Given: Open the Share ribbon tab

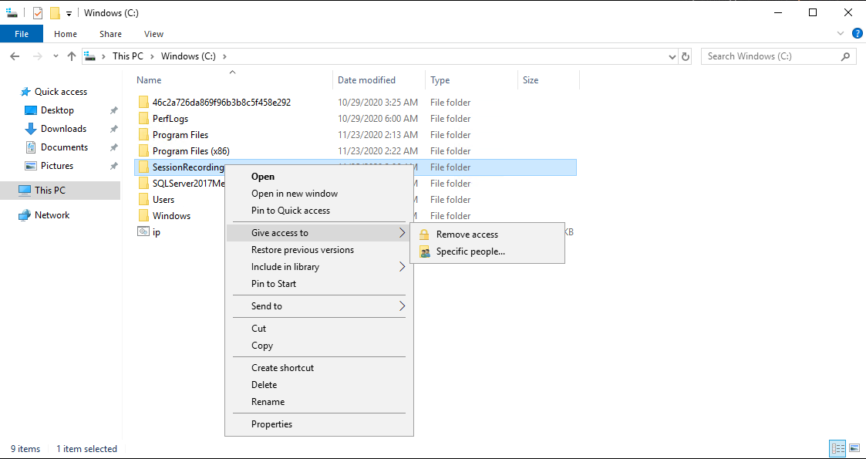Looking at the screenshot, I should click(x=110, y=34).
